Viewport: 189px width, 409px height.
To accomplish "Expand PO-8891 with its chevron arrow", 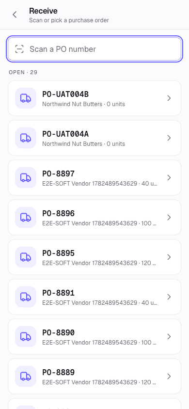I will (169, 297).
